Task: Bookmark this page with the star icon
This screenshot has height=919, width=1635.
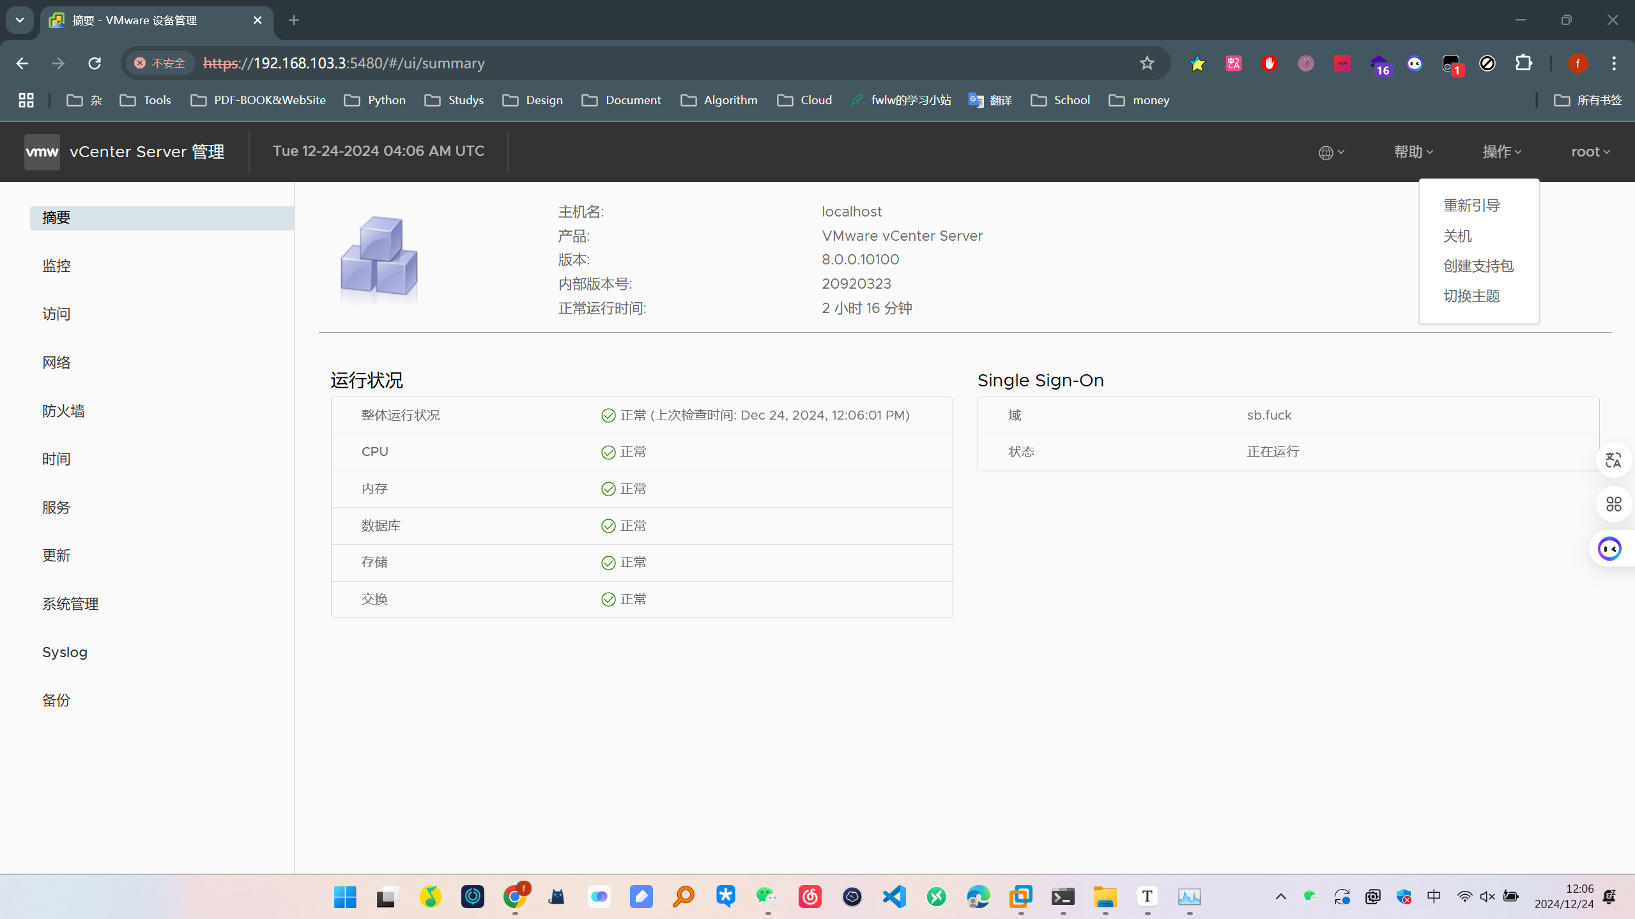Action: [1147, 63]
